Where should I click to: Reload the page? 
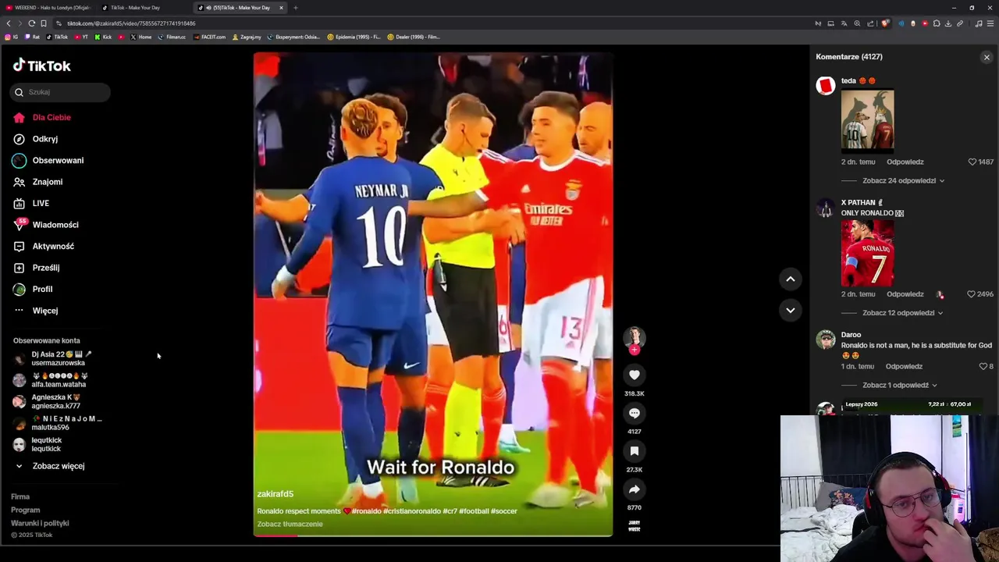(x=31, y=23)
